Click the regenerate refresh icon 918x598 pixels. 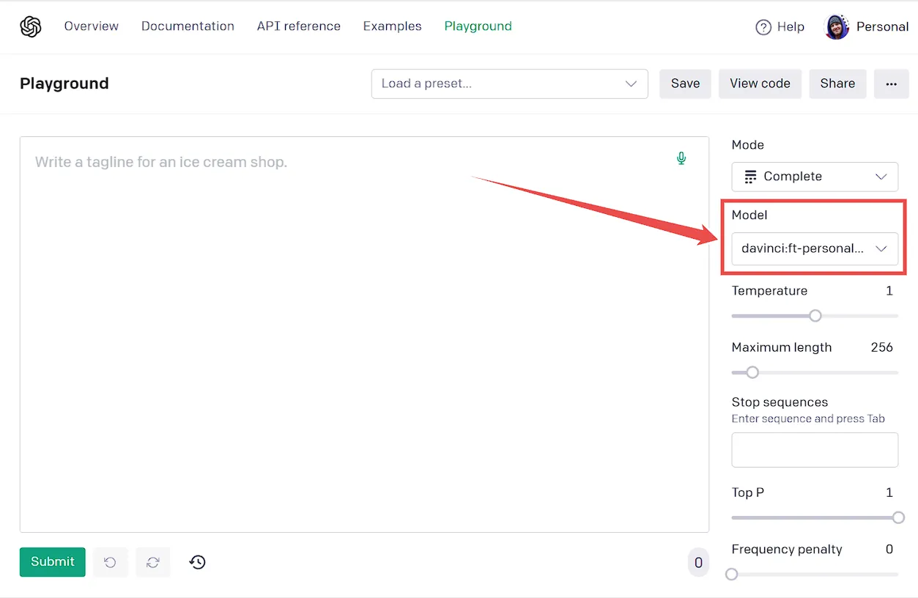pyautogui.click(x=153, y=562)
